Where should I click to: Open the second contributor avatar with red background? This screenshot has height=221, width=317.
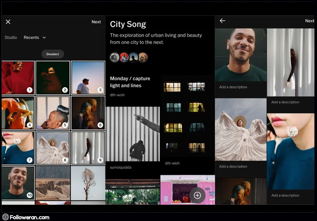124,57
